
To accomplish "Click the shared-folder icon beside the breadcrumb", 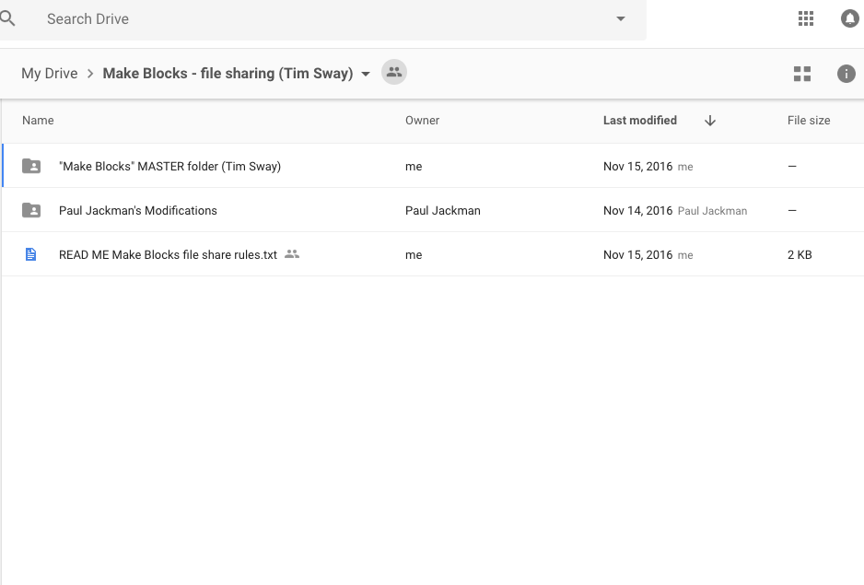I will tap(394, 72).
